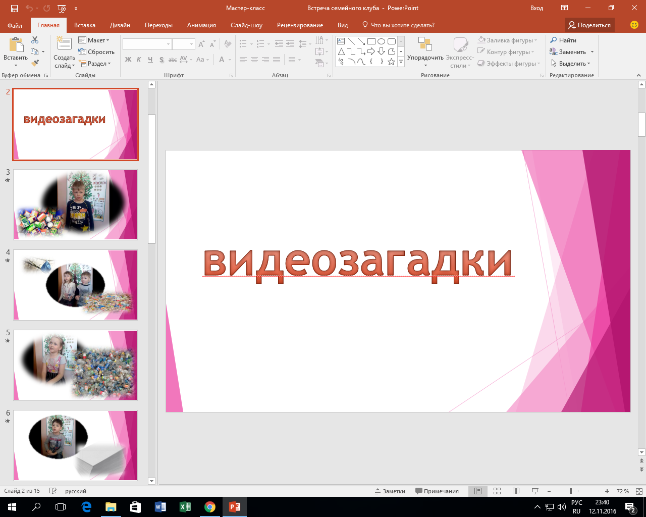
Task: Toggle the Заметки notes pane
Action: click(390, 491)
